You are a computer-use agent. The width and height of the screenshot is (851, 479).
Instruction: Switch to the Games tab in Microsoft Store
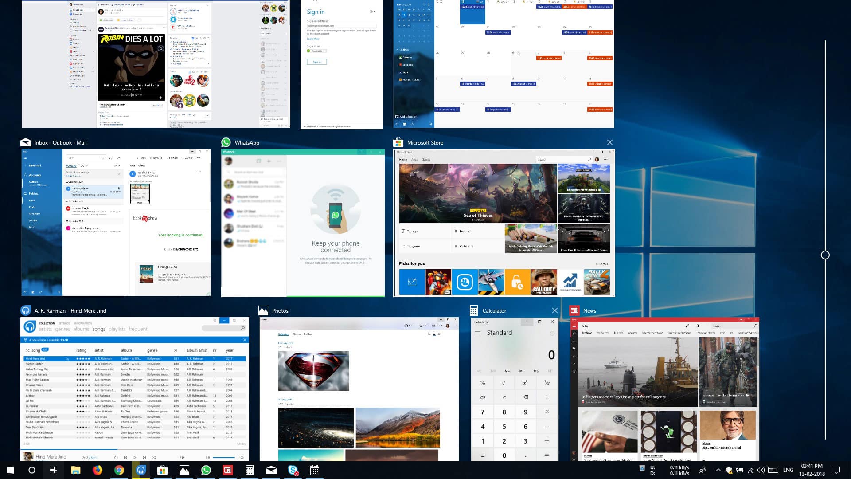(x=426, y=159)
